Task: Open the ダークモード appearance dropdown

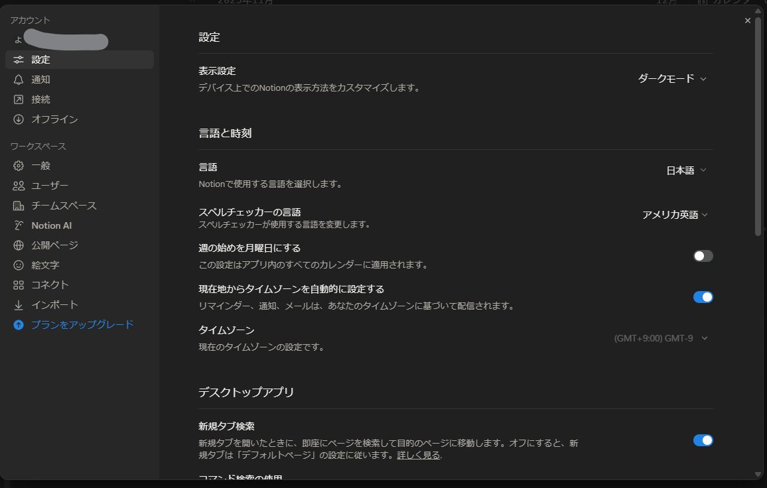Action: pos(671,78)
